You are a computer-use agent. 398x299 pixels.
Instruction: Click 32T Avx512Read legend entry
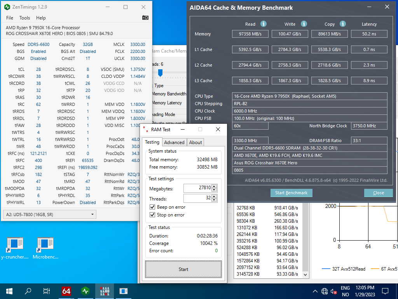point(344,269)
